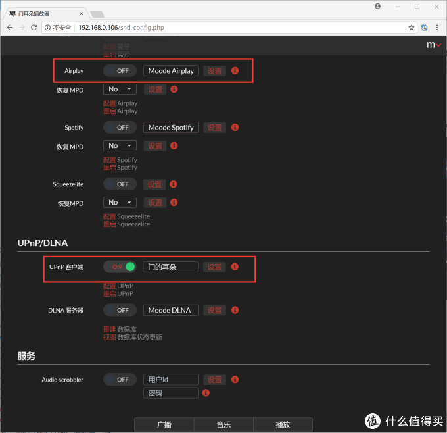The height and width of the screenshot is (433, 447).
Task: Edit the Moode Spotify name field
Action: point(171,127)
